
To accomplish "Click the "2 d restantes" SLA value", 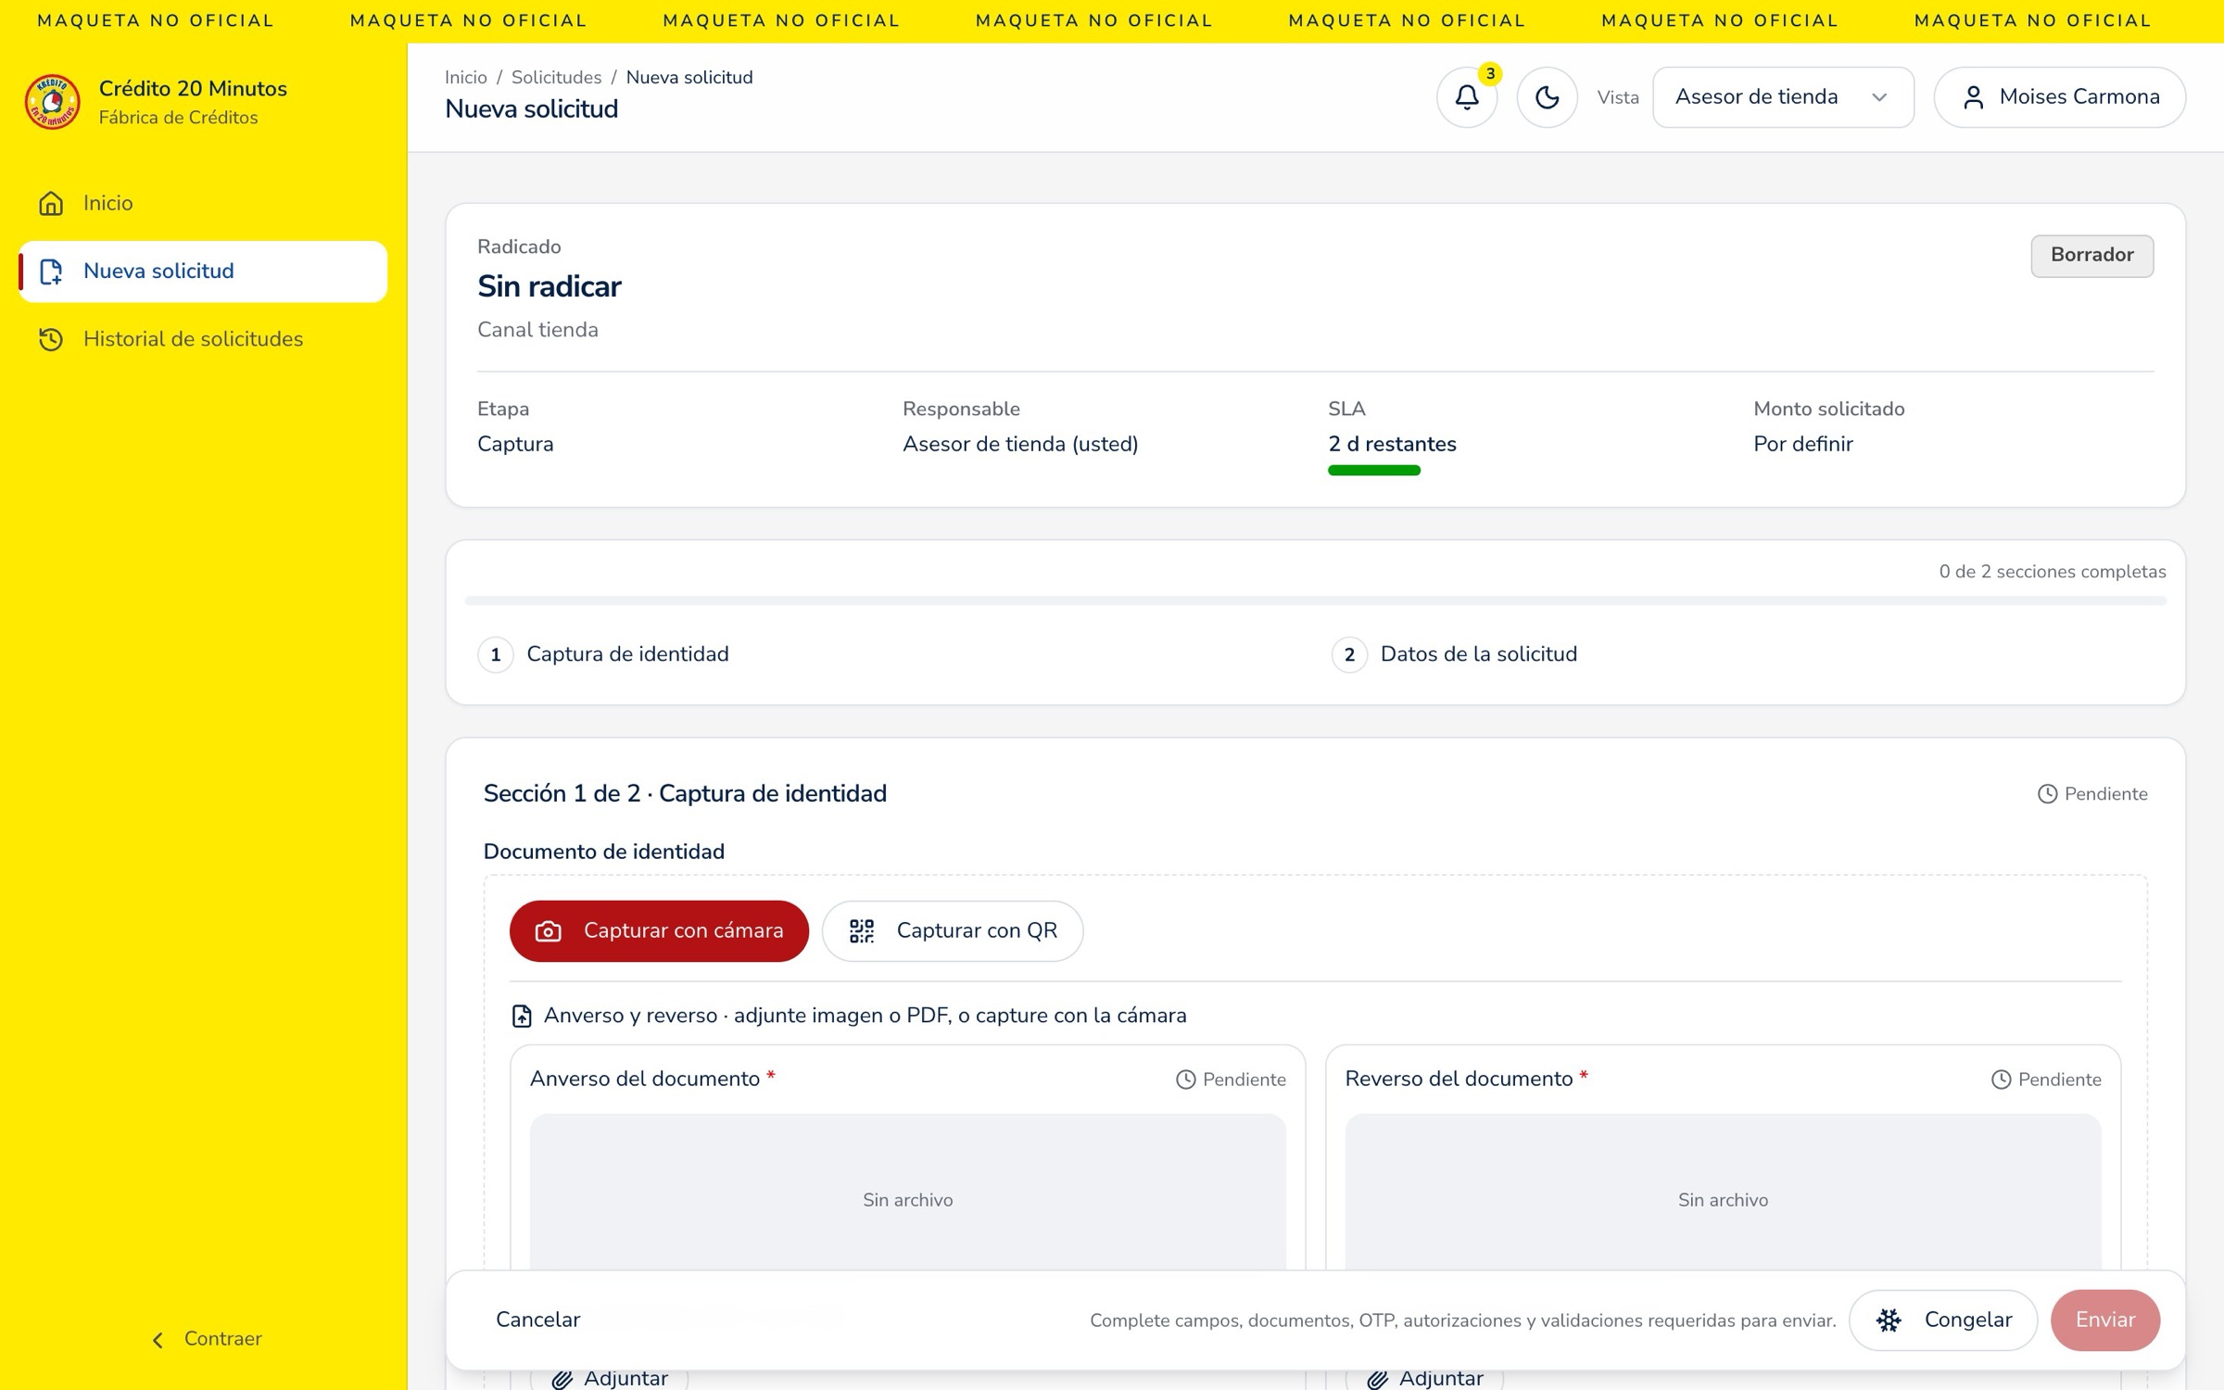I will [x=1392, y=445].
